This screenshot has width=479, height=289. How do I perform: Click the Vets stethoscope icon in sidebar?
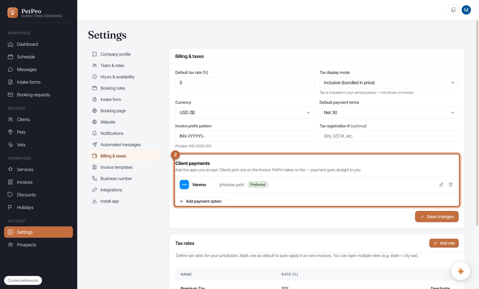tap(11, 145)
